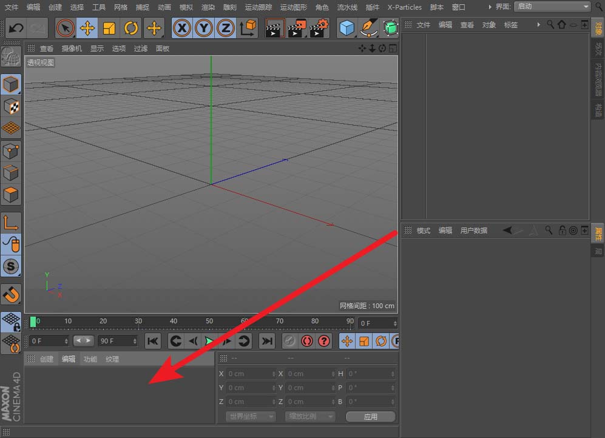
Task: Toggle the Locked Workplane icon
Action: tap(11, 322)
